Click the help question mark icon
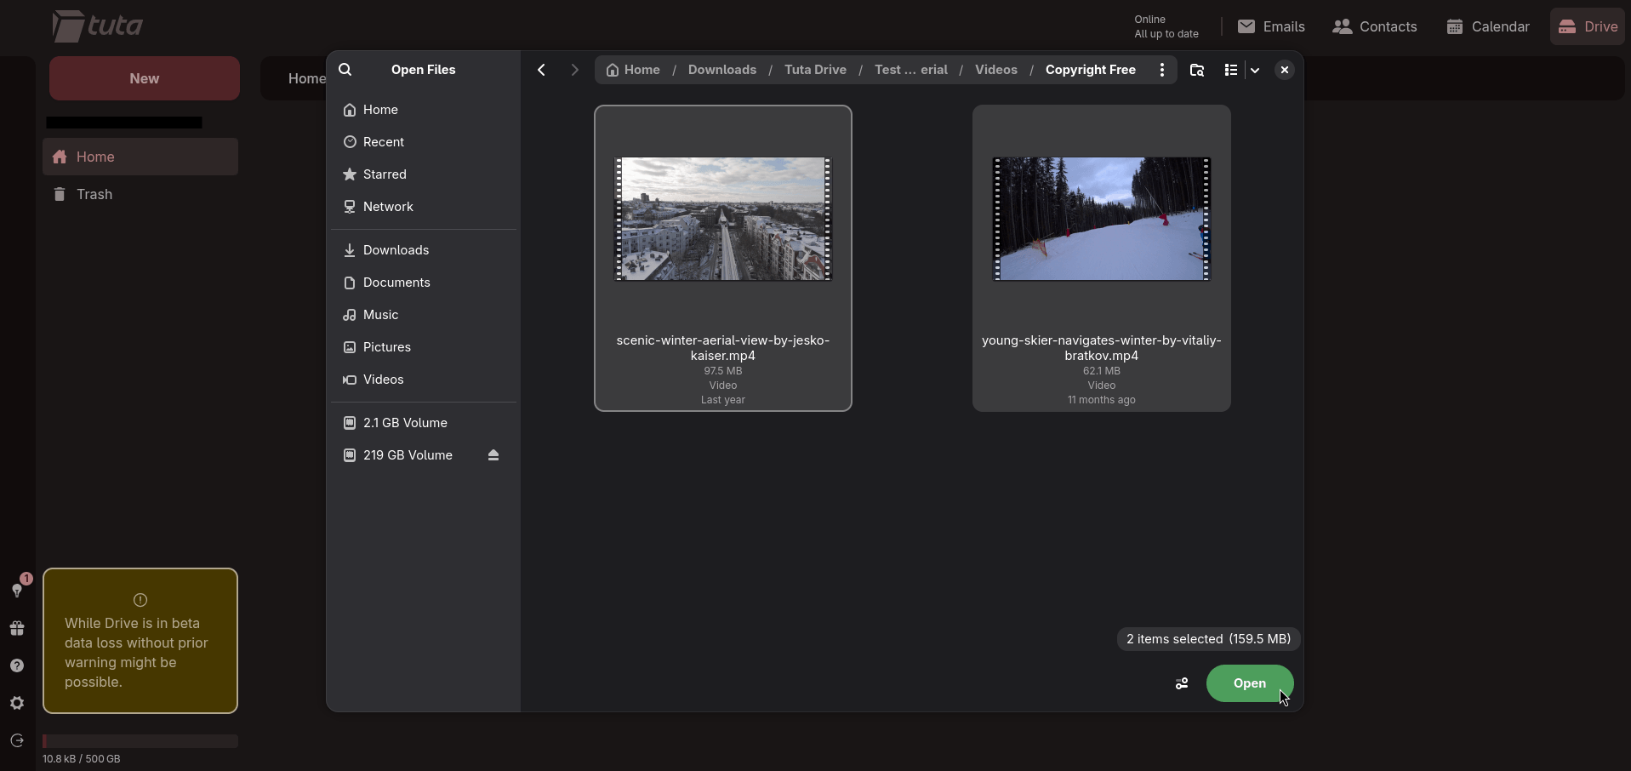Viewport: 1631px width, 771px height. [17, 665]
